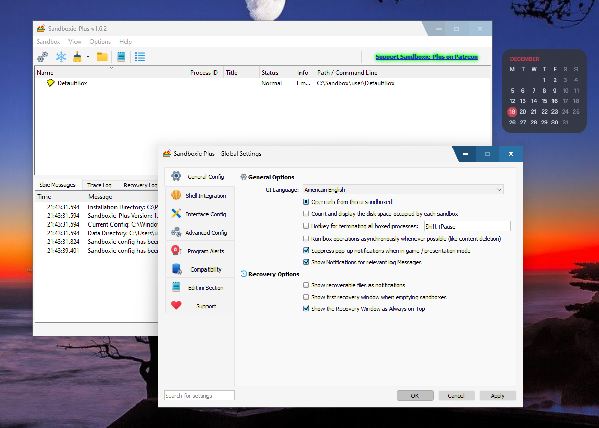
Task: Click the Time column header in messages log
Action: (x=61, y=197)
